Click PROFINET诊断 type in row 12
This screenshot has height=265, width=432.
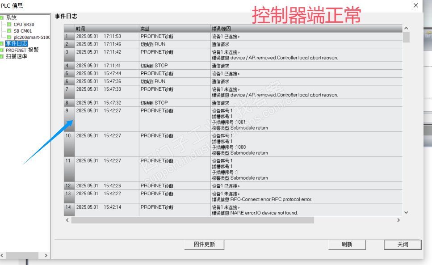157,185
